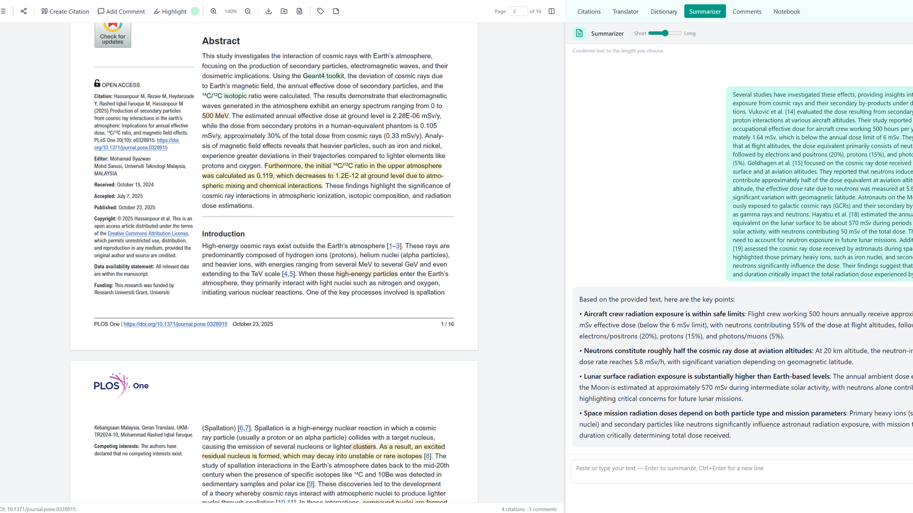Open the Notebook tab
The width and height of the screenshot is (913, 513).
(786, 11)
